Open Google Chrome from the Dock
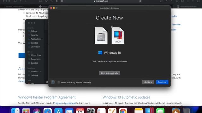This screenshot has width=202, height=113. [123, 111]
